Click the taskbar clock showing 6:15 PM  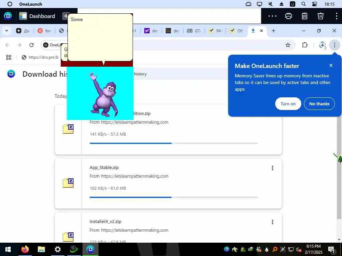tap(313, 249)
